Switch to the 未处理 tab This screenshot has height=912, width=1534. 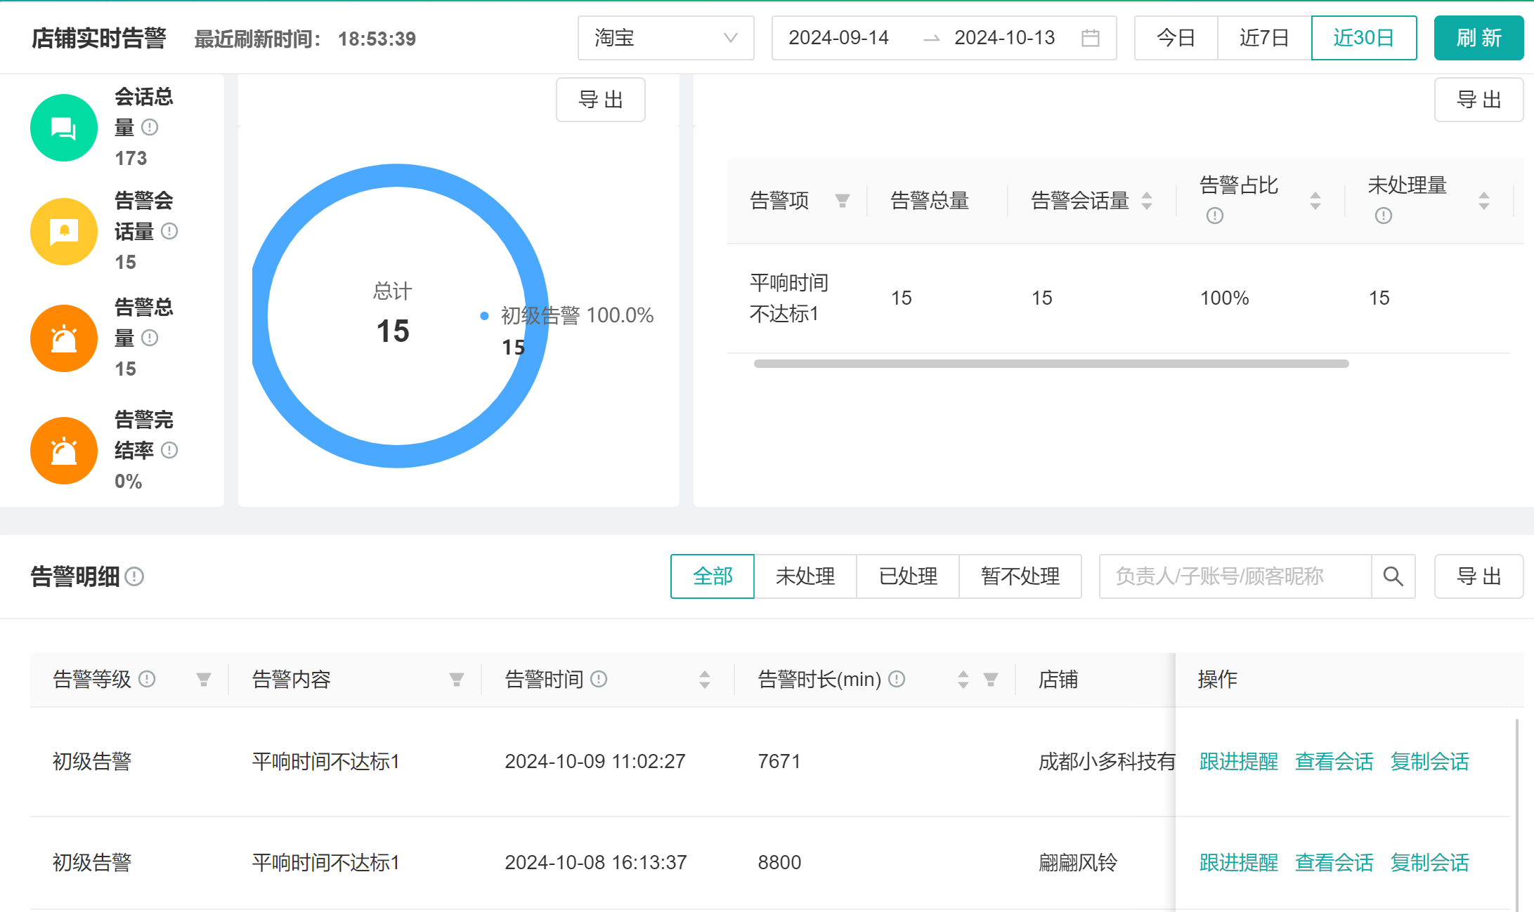click(x=805, y=576)
